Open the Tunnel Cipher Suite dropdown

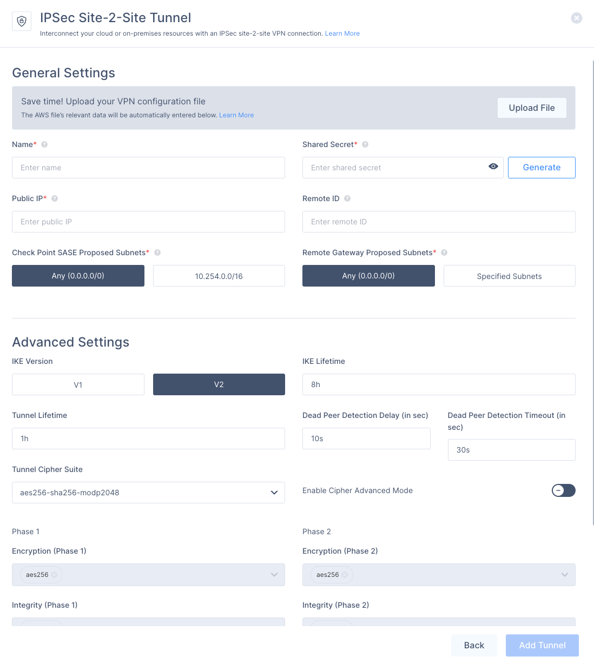tap(148, 493)
